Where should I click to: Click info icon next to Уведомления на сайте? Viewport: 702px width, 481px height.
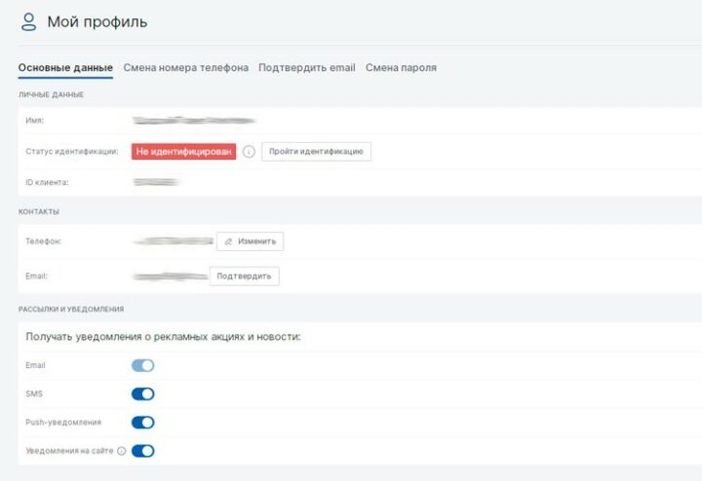point(122,451)
